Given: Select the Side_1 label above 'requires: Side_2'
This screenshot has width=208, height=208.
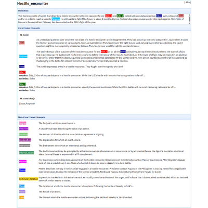Looking at the screenshot, I should (x=22, y=72).
